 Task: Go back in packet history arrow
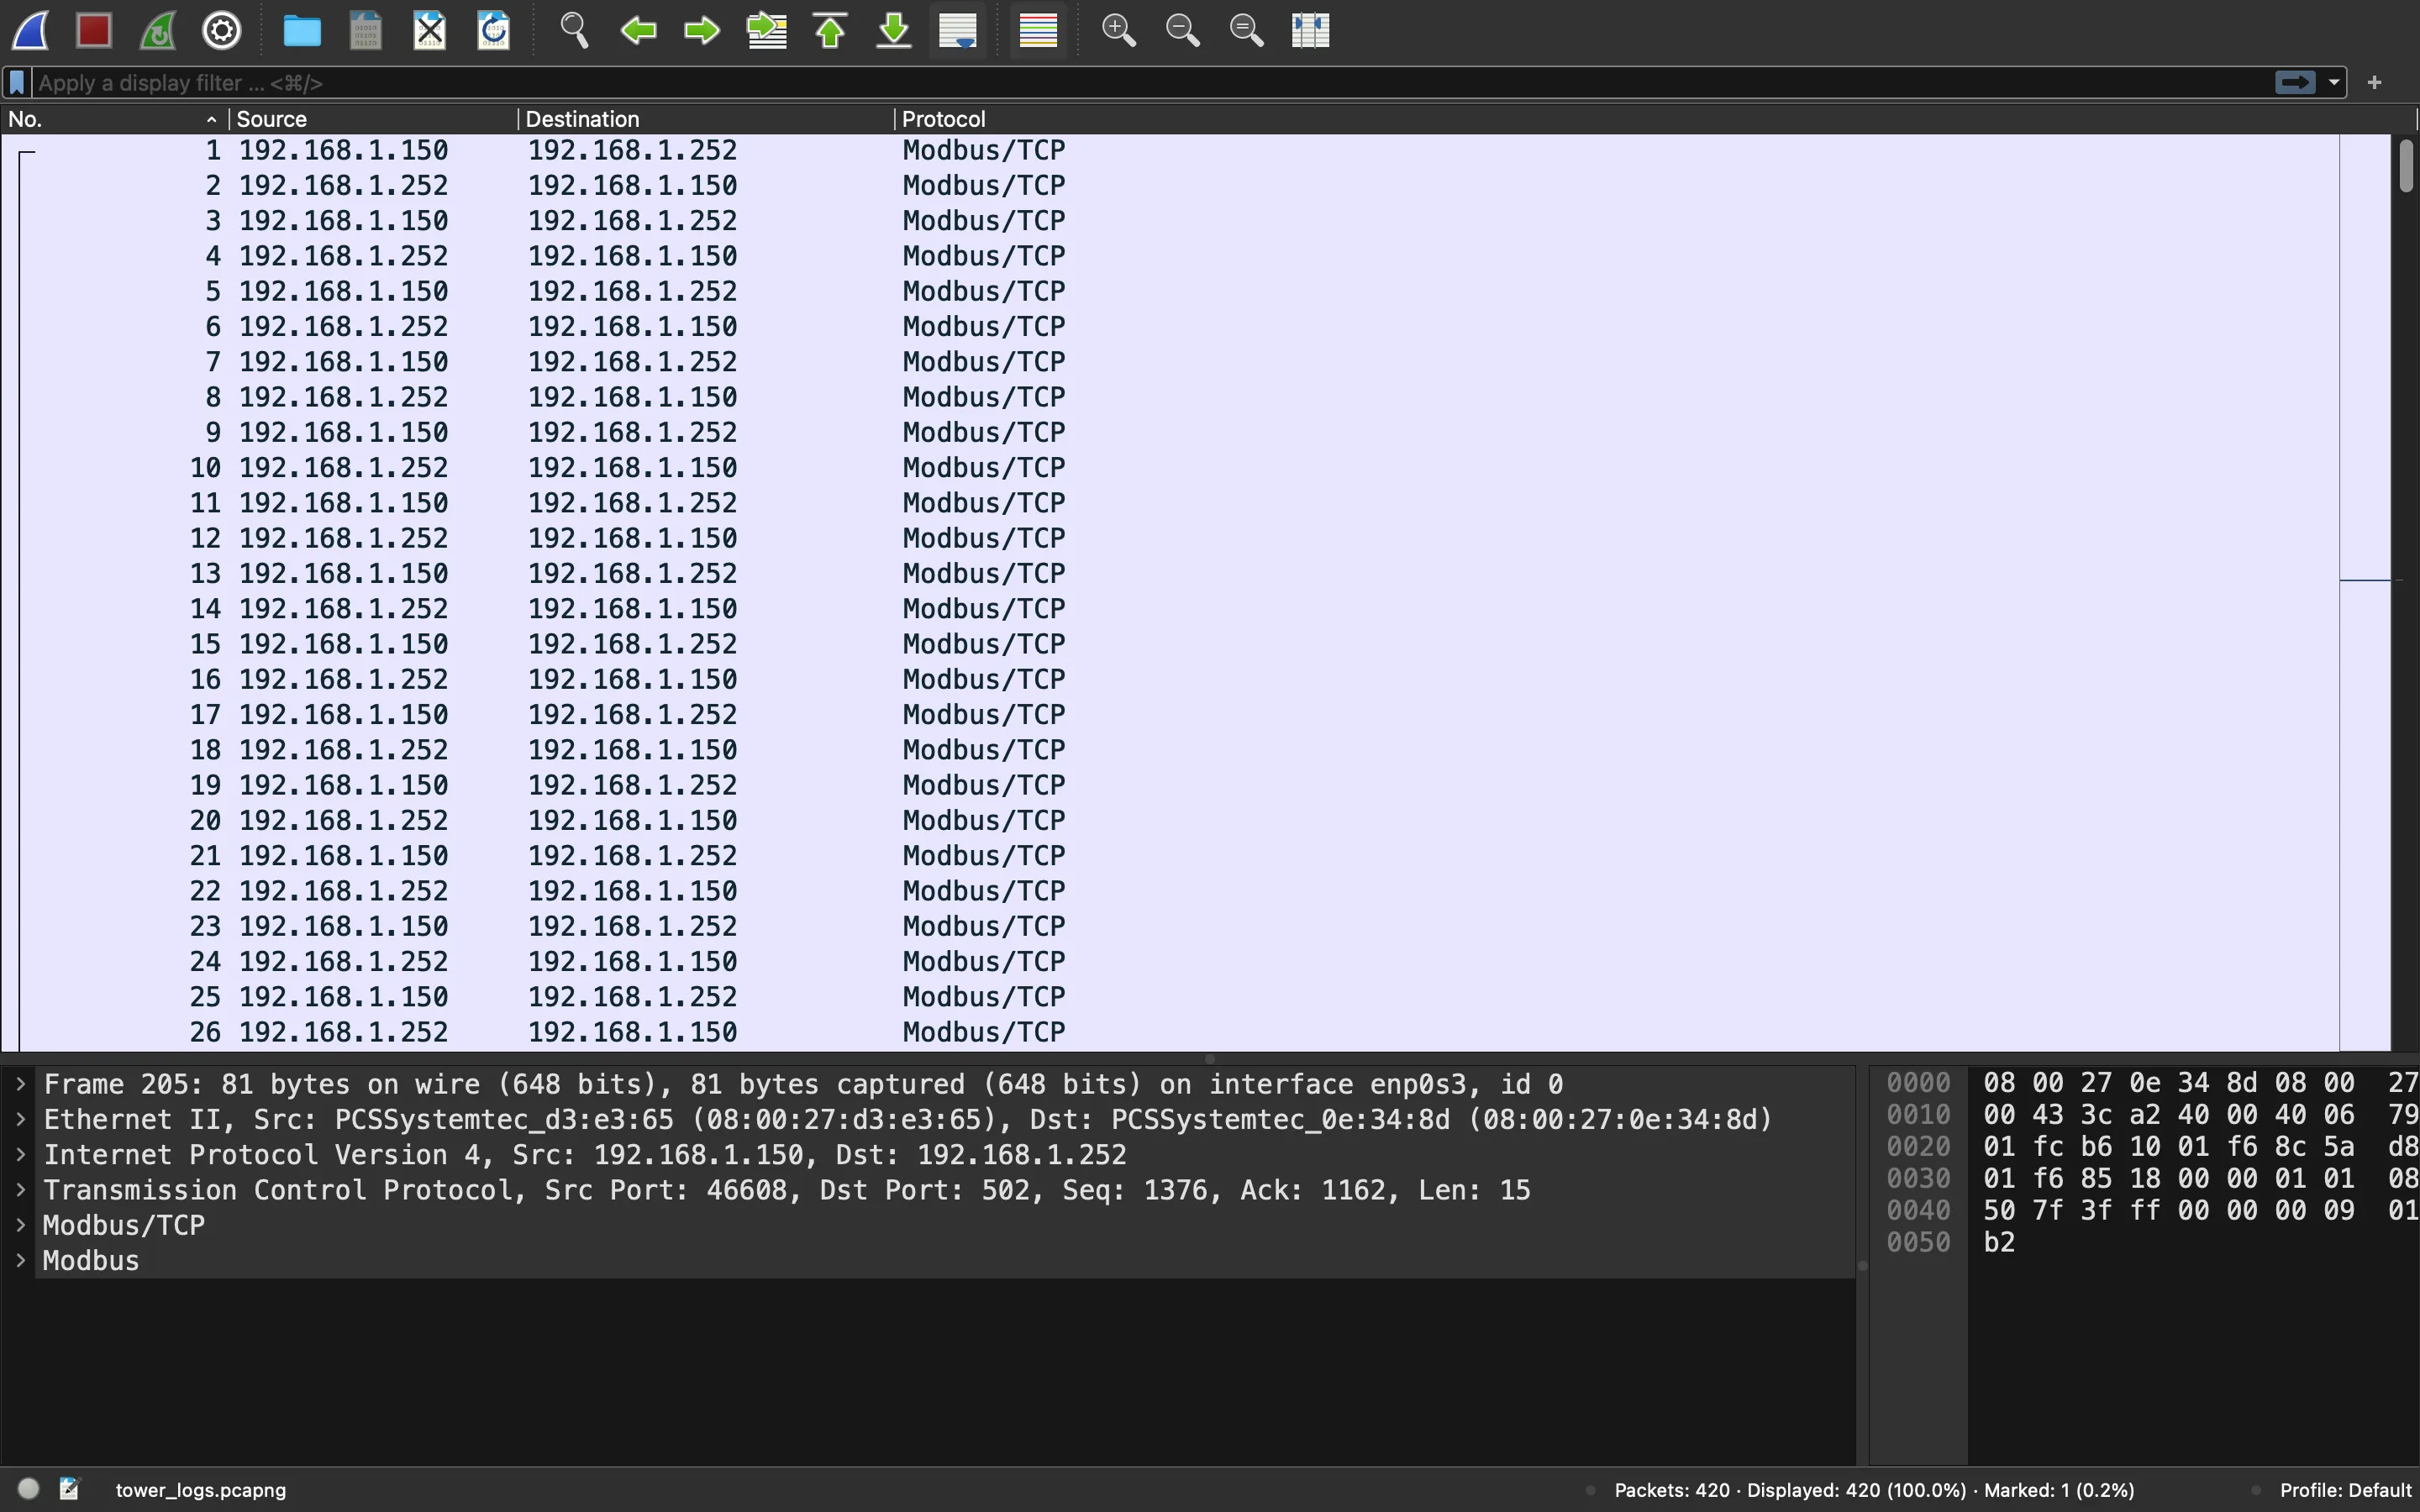(x=638, y=30)
